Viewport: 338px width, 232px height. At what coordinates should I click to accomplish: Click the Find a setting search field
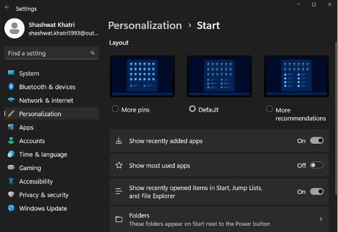tap(51, 53)
